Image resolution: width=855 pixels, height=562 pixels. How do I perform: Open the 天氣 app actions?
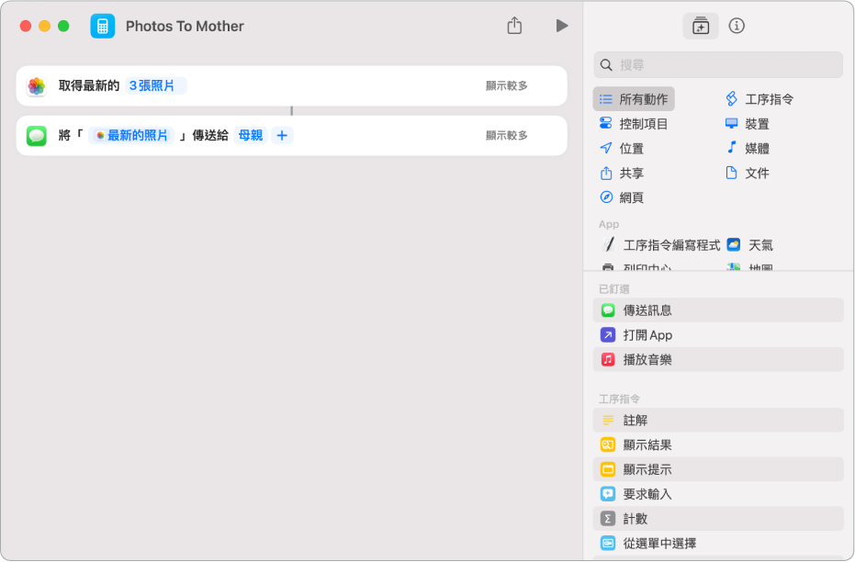[x=750, y=245]
